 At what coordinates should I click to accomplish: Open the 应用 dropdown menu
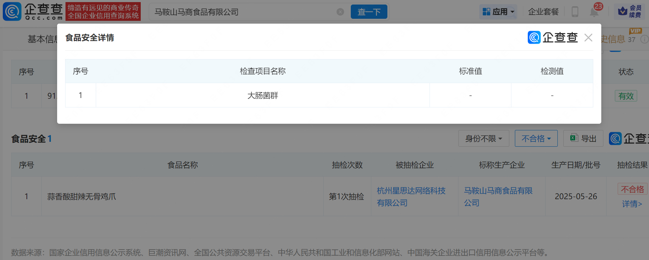click(498, 12)
